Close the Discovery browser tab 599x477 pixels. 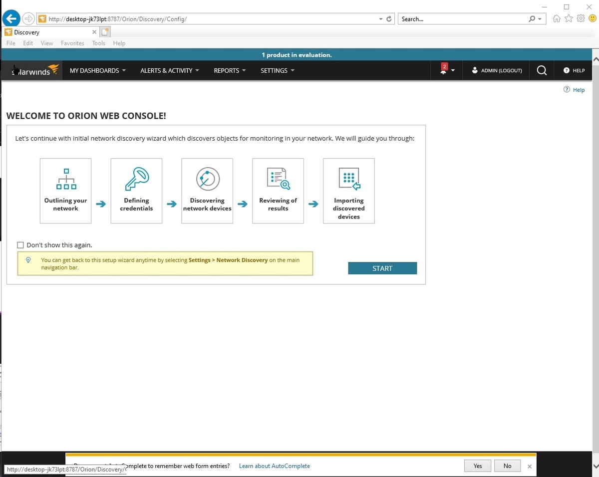pos(94,32)
